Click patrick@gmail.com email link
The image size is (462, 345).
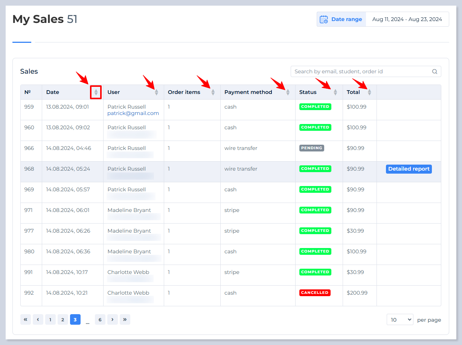coord(133,113)
